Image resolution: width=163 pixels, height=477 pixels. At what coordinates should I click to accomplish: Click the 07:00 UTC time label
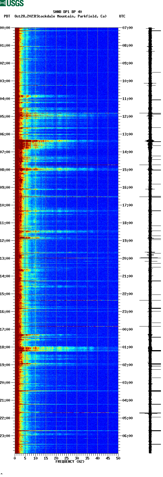point(128,28)
